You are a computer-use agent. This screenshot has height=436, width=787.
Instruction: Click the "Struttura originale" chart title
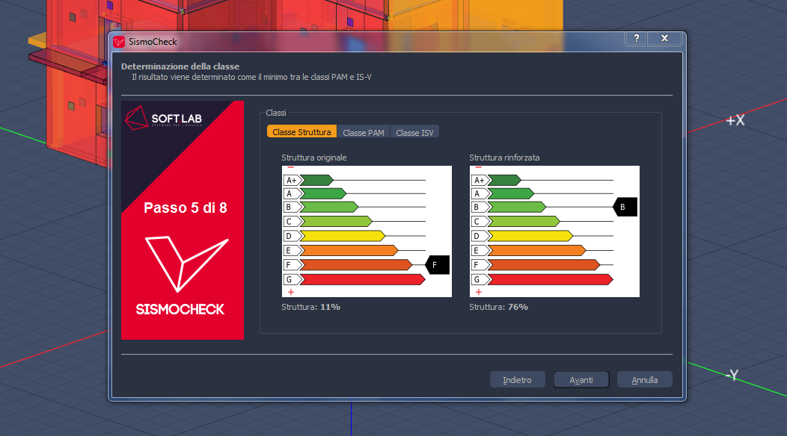click(314, 158)
